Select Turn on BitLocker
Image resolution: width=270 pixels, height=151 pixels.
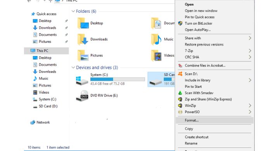[x=215, y=24]
